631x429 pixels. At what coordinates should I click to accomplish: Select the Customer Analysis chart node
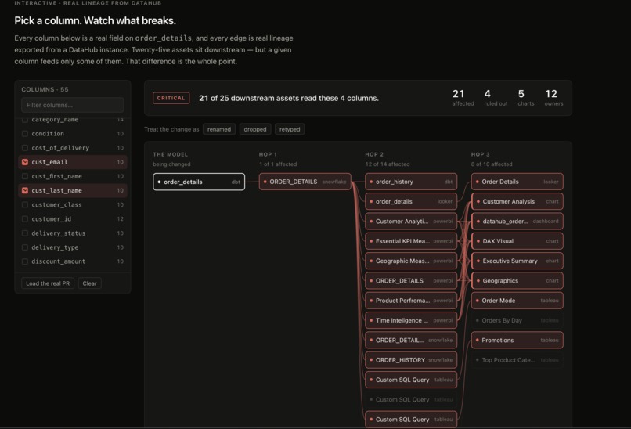coord(517,202)
